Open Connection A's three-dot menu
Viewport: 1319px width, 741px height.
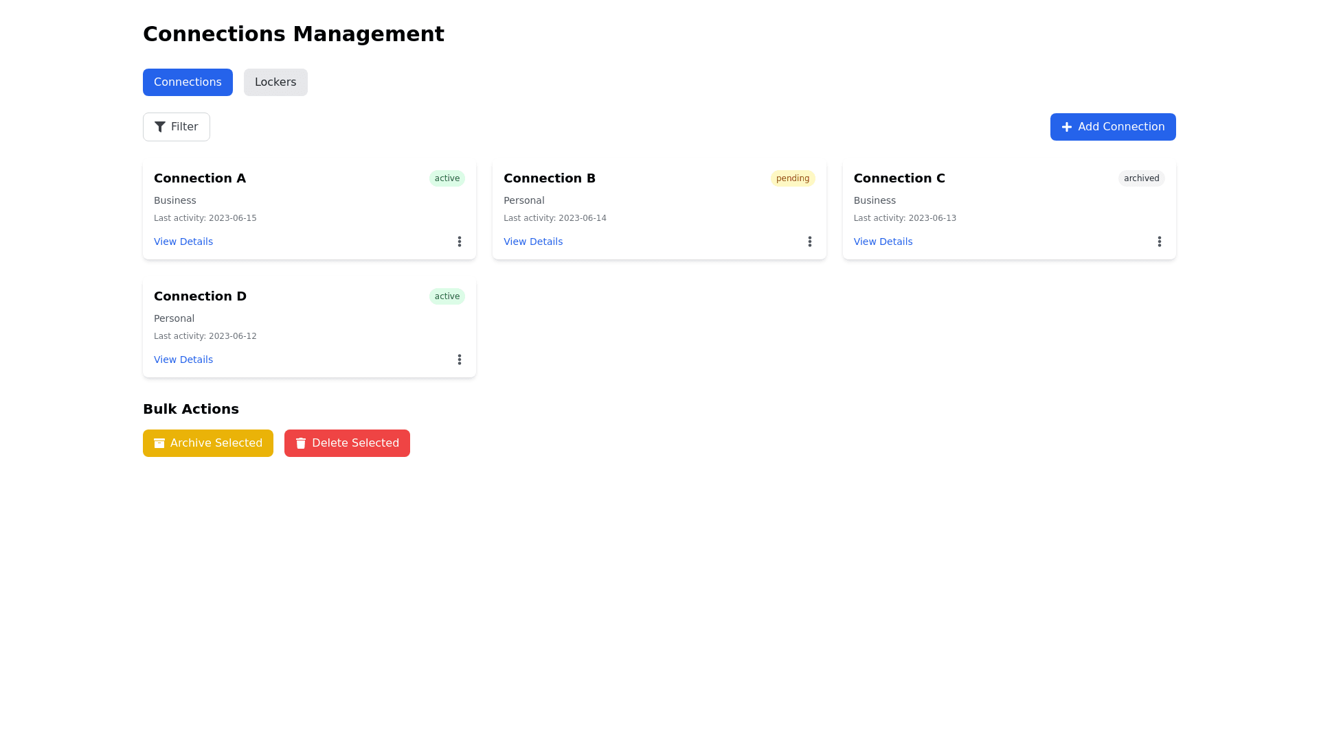tap(460, 242)
